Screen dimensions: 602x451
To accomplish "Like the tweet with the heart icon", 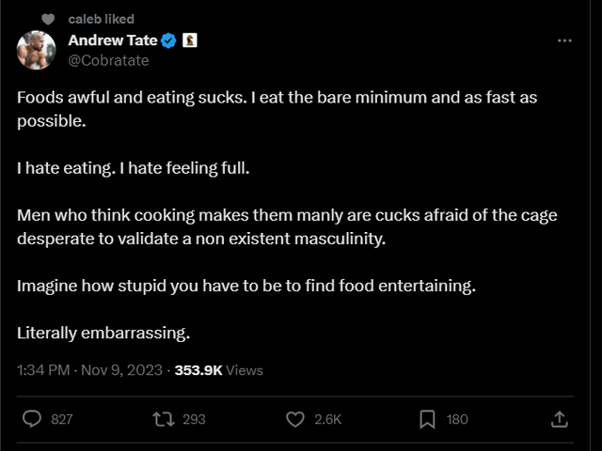I will coord(294,418).
